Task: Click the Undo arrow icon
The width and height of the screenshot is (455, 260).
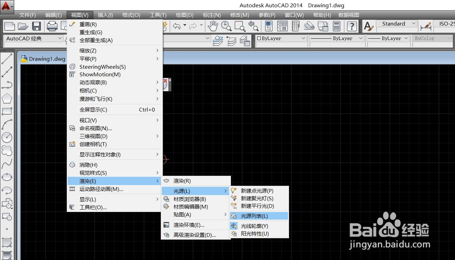Action: (x=177, y=26)
